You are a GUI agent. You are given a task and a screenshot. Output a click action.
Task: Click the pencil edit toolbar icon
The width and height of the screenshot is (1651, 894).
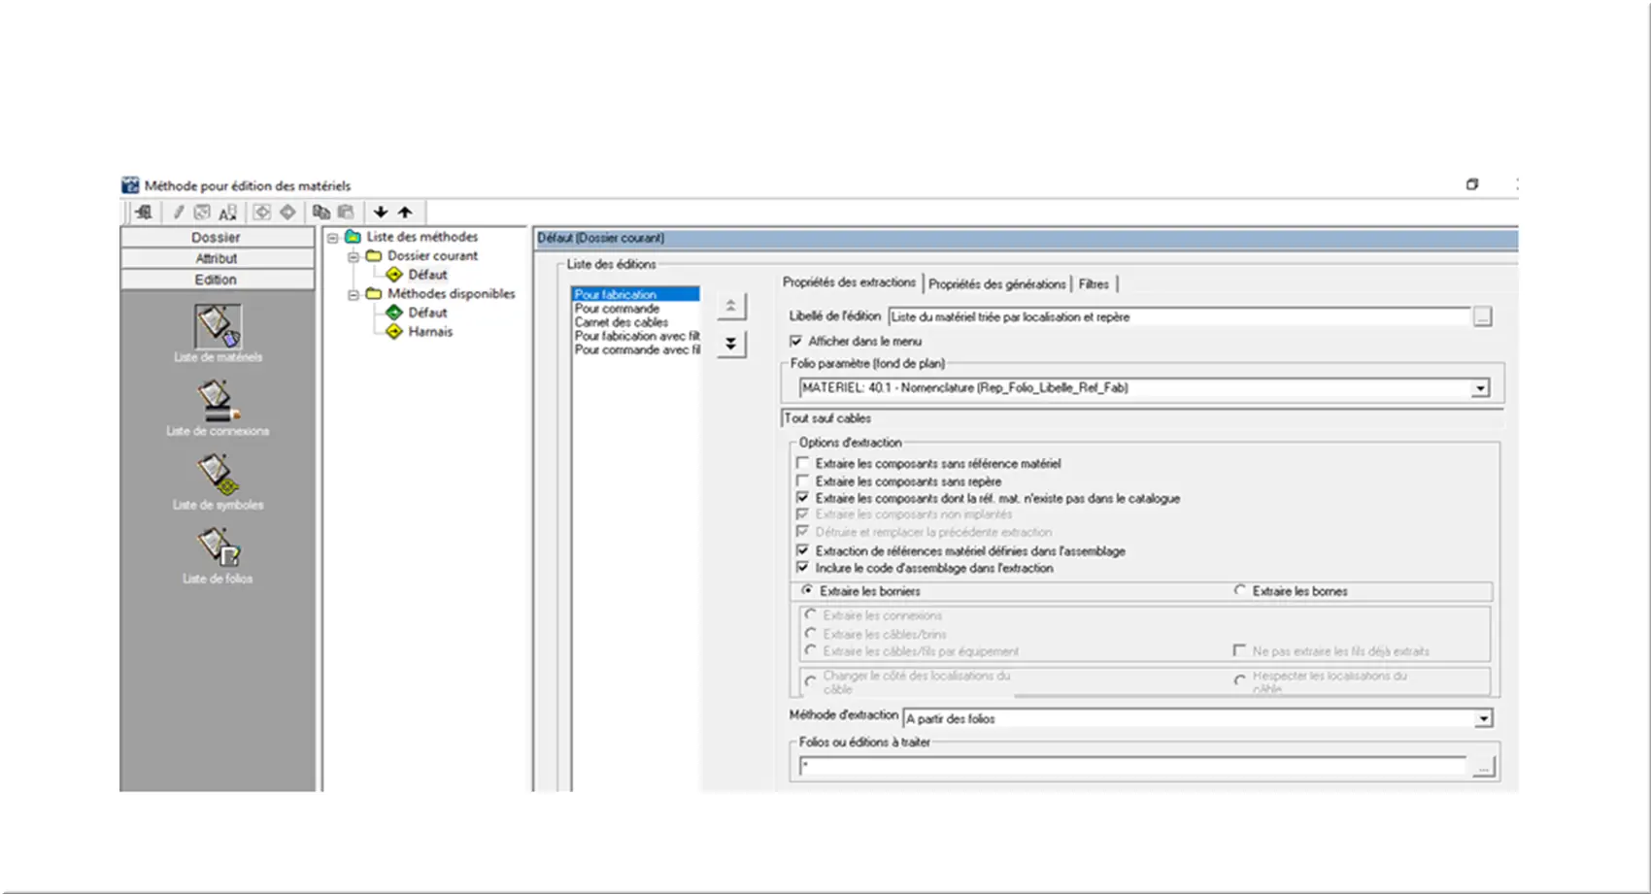[179, 212]
